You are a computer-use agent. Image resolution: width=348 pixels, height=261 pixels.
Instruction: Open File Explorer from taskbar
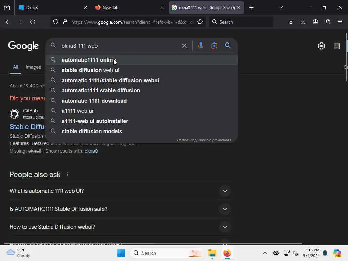pos(212,253)
